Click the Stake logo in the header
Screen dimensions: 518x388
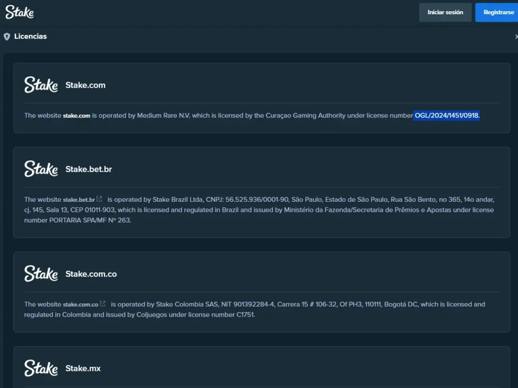20,12
